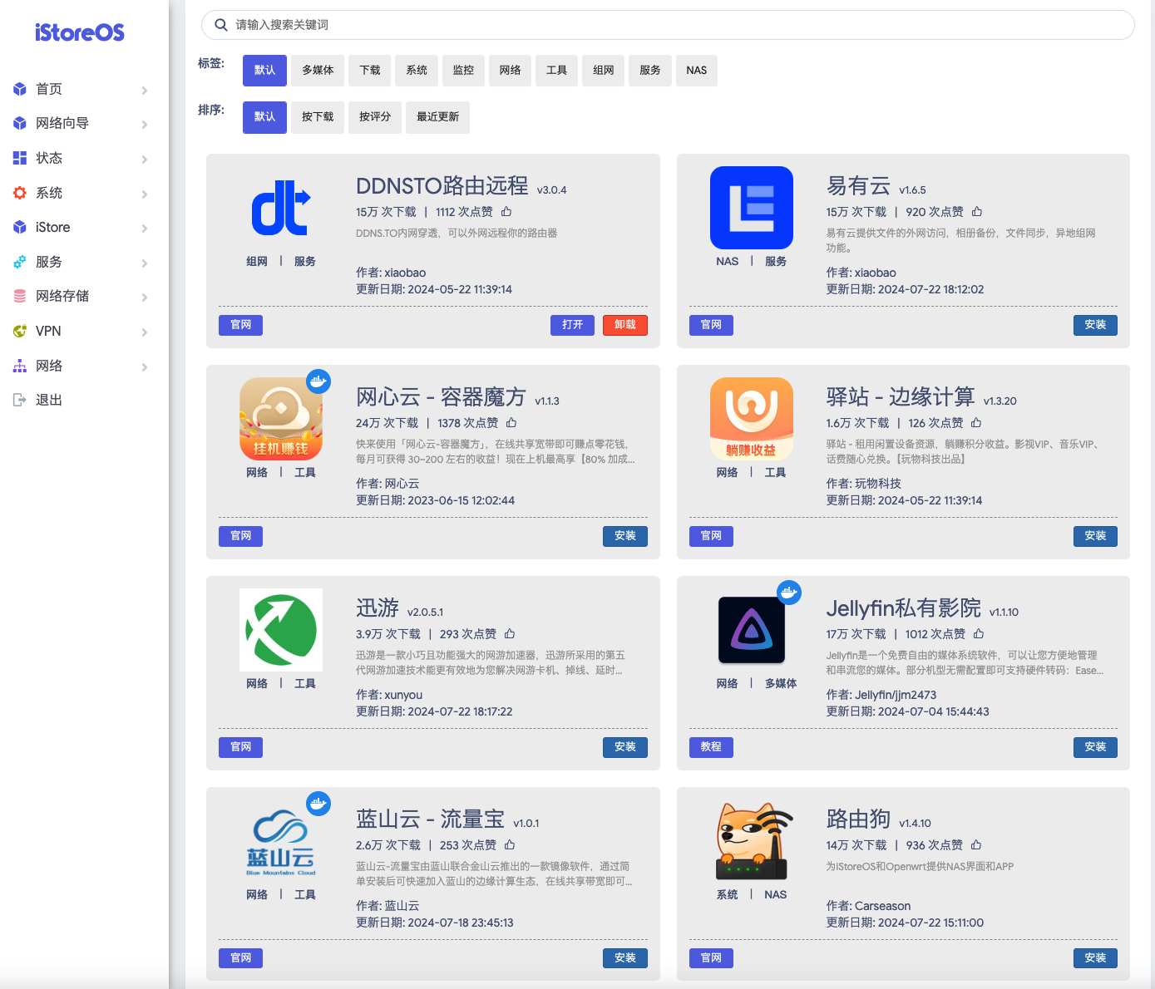Like the 路由狗 app
The height and width of the screenshot is (989, 1155).
click(x=975, y=844)
